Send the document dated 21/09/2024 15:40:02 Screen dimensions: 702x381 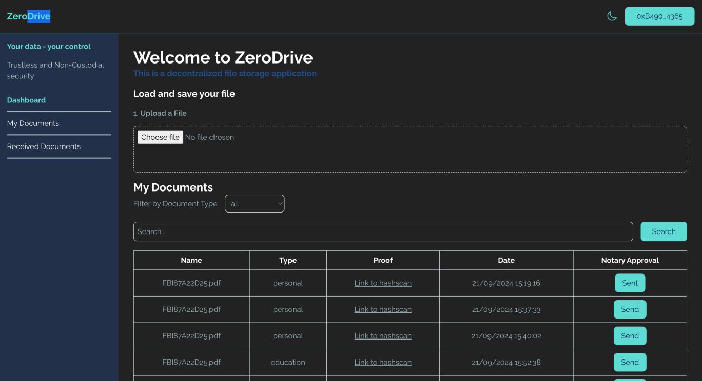pyautogui.click(x=630, y=336)
